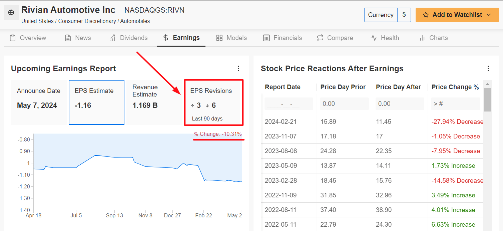Screen dimensions: 503x231
Task: Click the 2022-05-11 report date cell
Action: [x=281, y=225]
